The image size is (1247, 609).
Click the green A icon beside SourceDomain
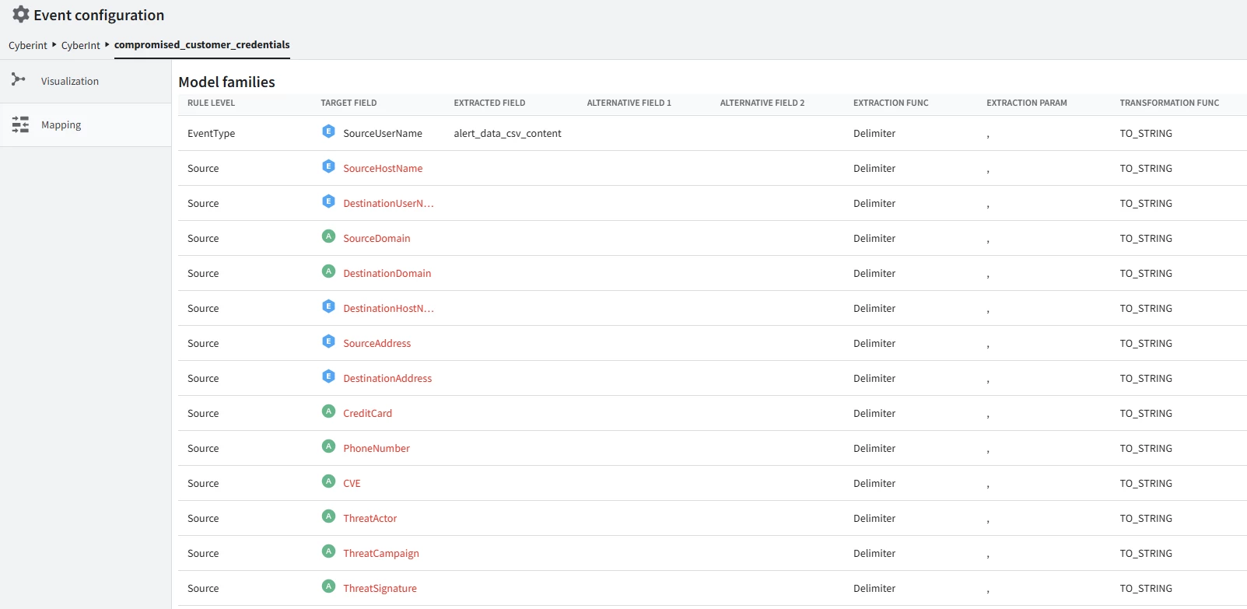tap(328, 236)
